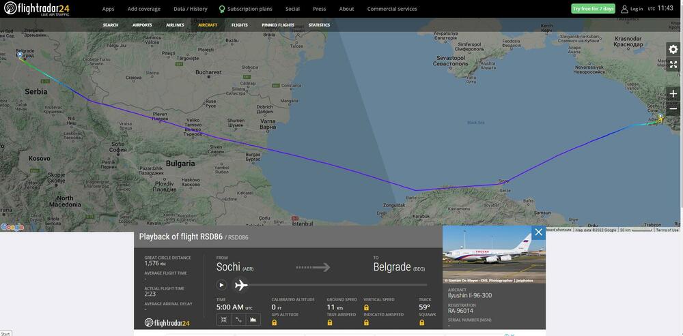683x336 pixels.
Task: Open the Data / History menu
Action: [191, 9]
